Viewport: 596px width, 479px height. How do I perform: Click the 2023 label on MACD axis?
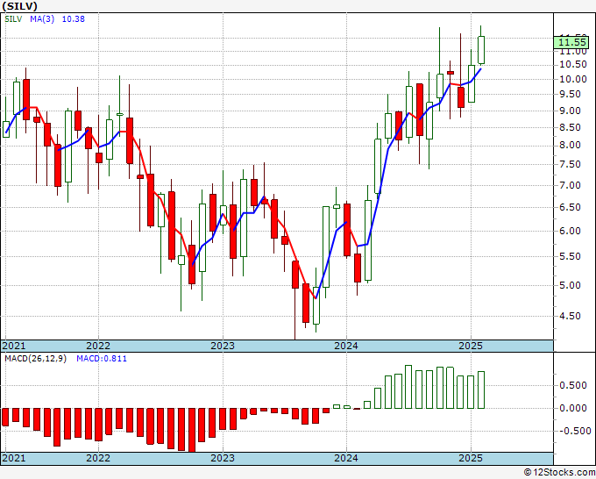click(223, 458)
